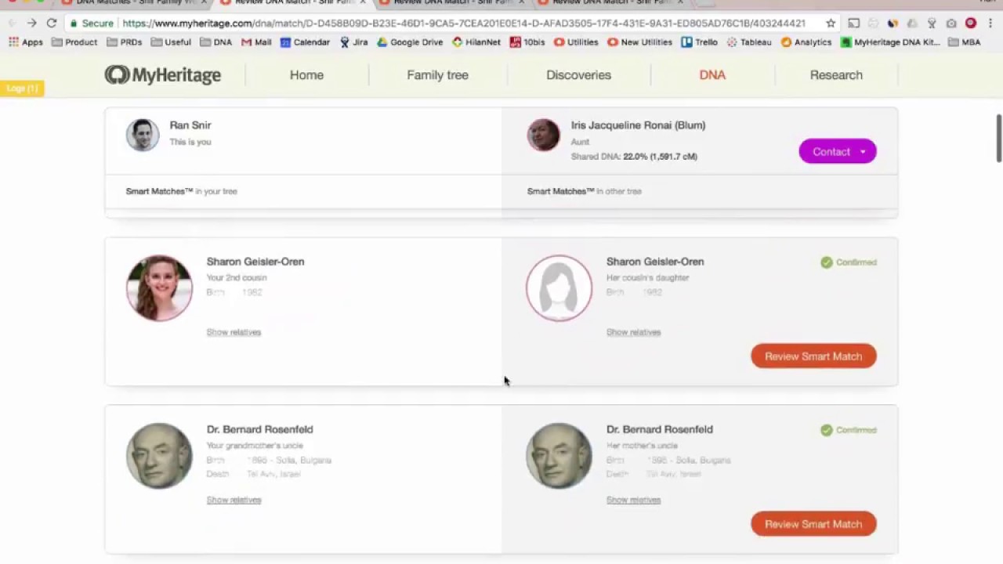Switch to the first DNA Matches browser tab
The image size is (1003, 564).
pyautogui.click(x=133, y=3)
